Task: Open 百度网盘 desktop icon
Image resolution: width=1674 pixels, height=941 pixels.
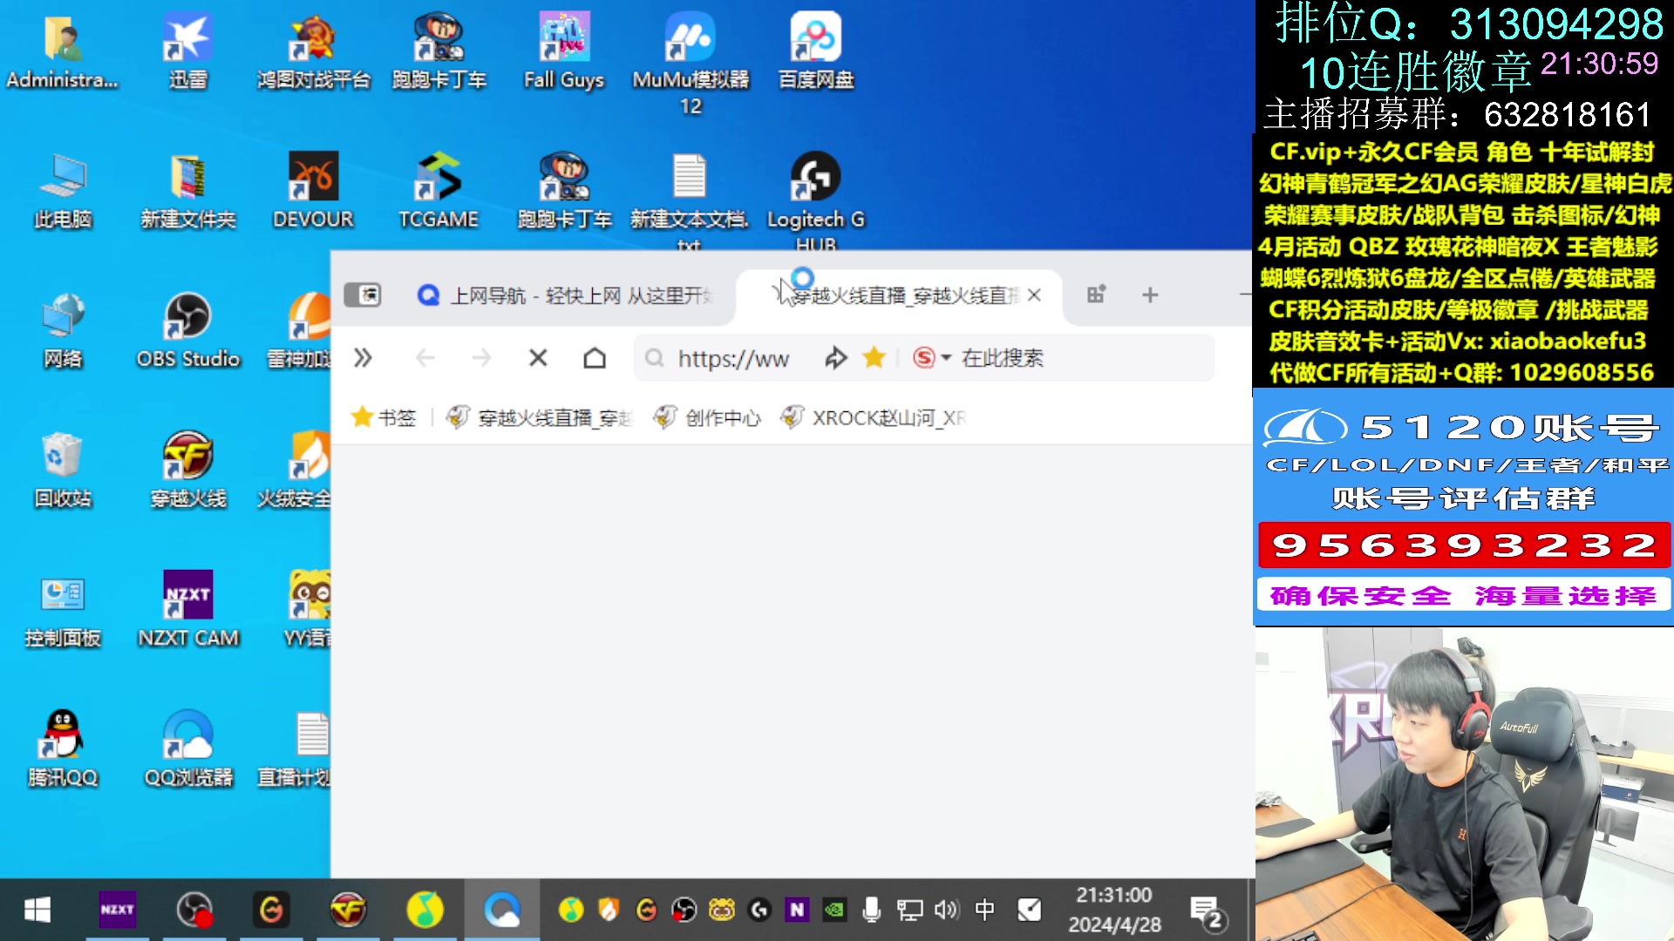Action: (815, 52)
